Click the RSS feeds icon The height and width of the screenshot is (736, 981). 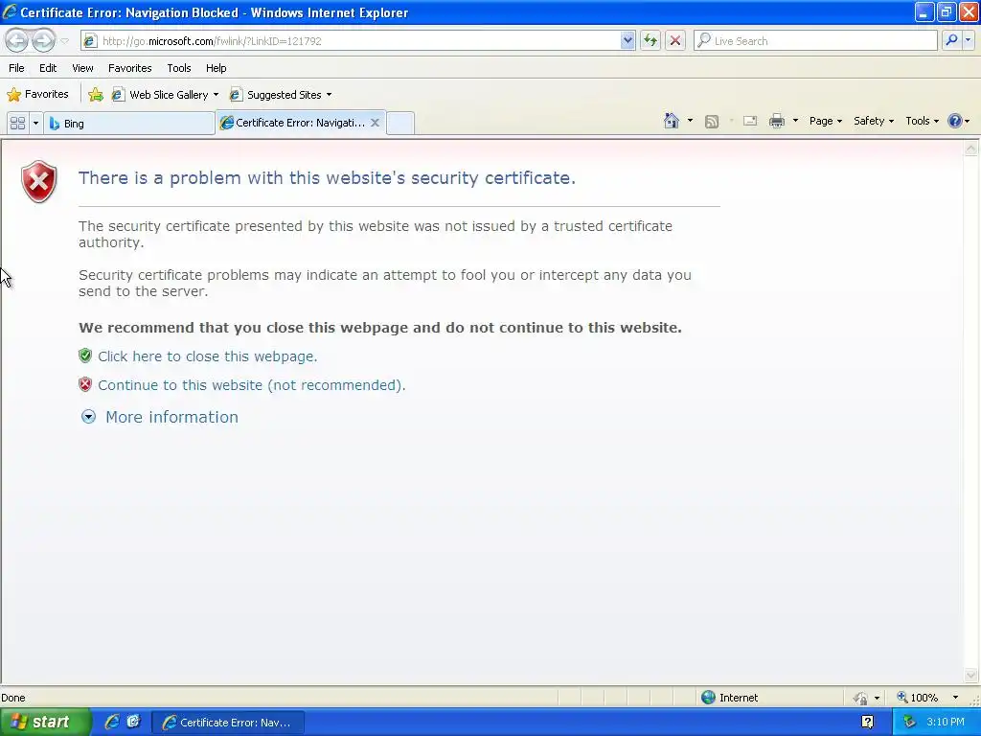[712, 122]
